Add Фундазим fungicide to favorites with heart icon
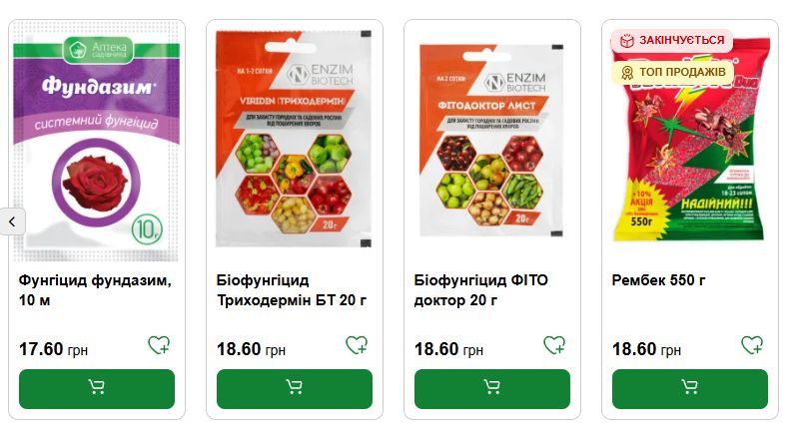 [x=159, y=345]
